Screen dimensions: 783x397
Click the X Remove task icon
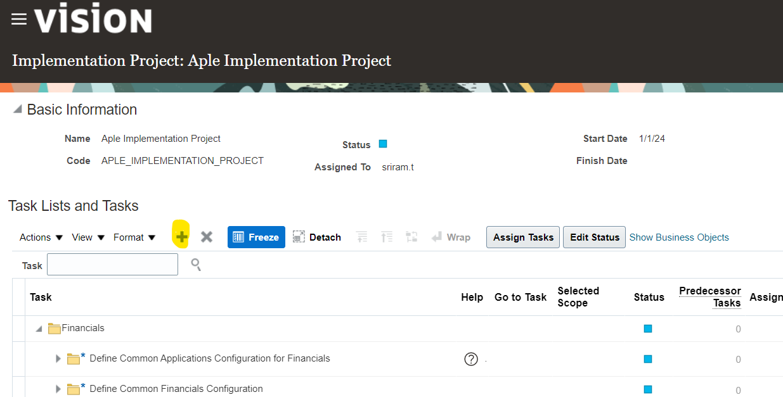pos(207,237)
